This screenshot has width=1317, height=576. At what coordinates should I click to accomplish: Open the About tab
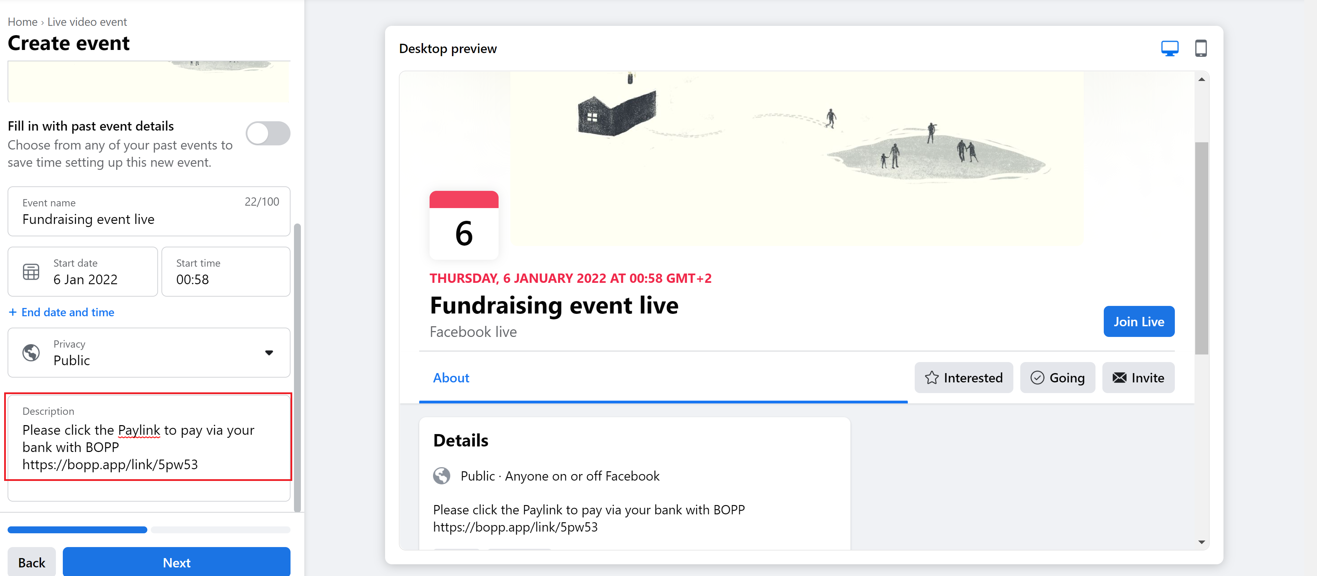451,378
